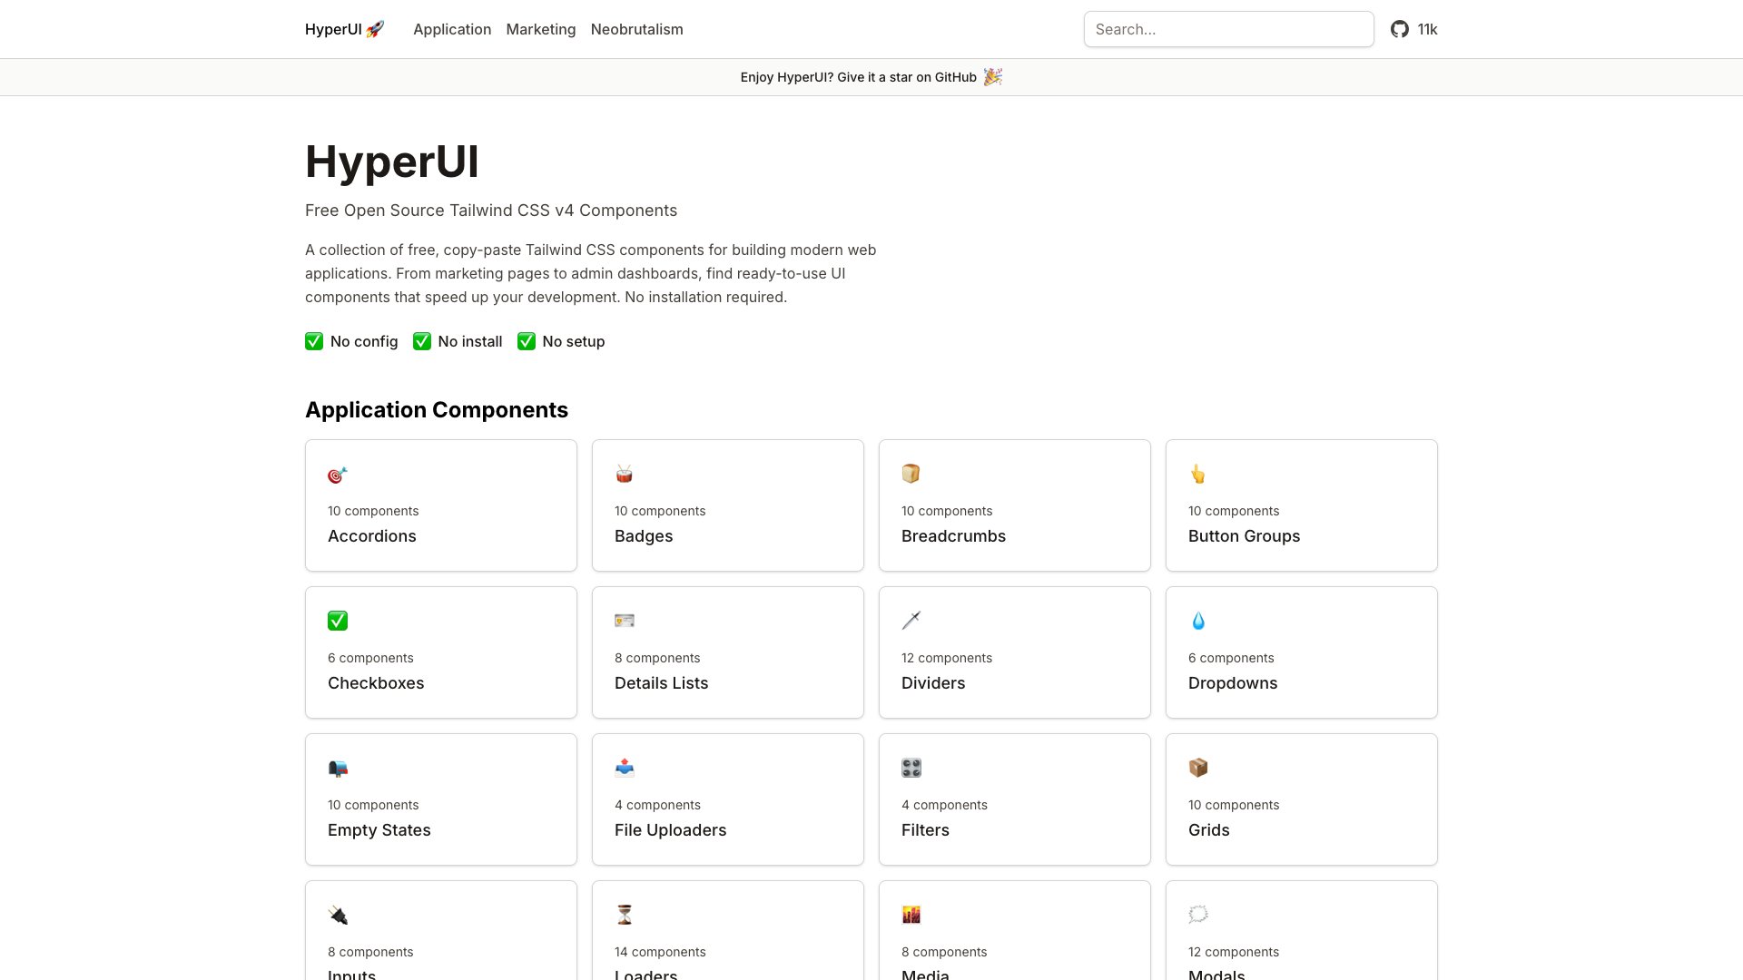Click the fire chart icon on Media card
This screenshot has width=1743, height=980.
pos(911,915)
